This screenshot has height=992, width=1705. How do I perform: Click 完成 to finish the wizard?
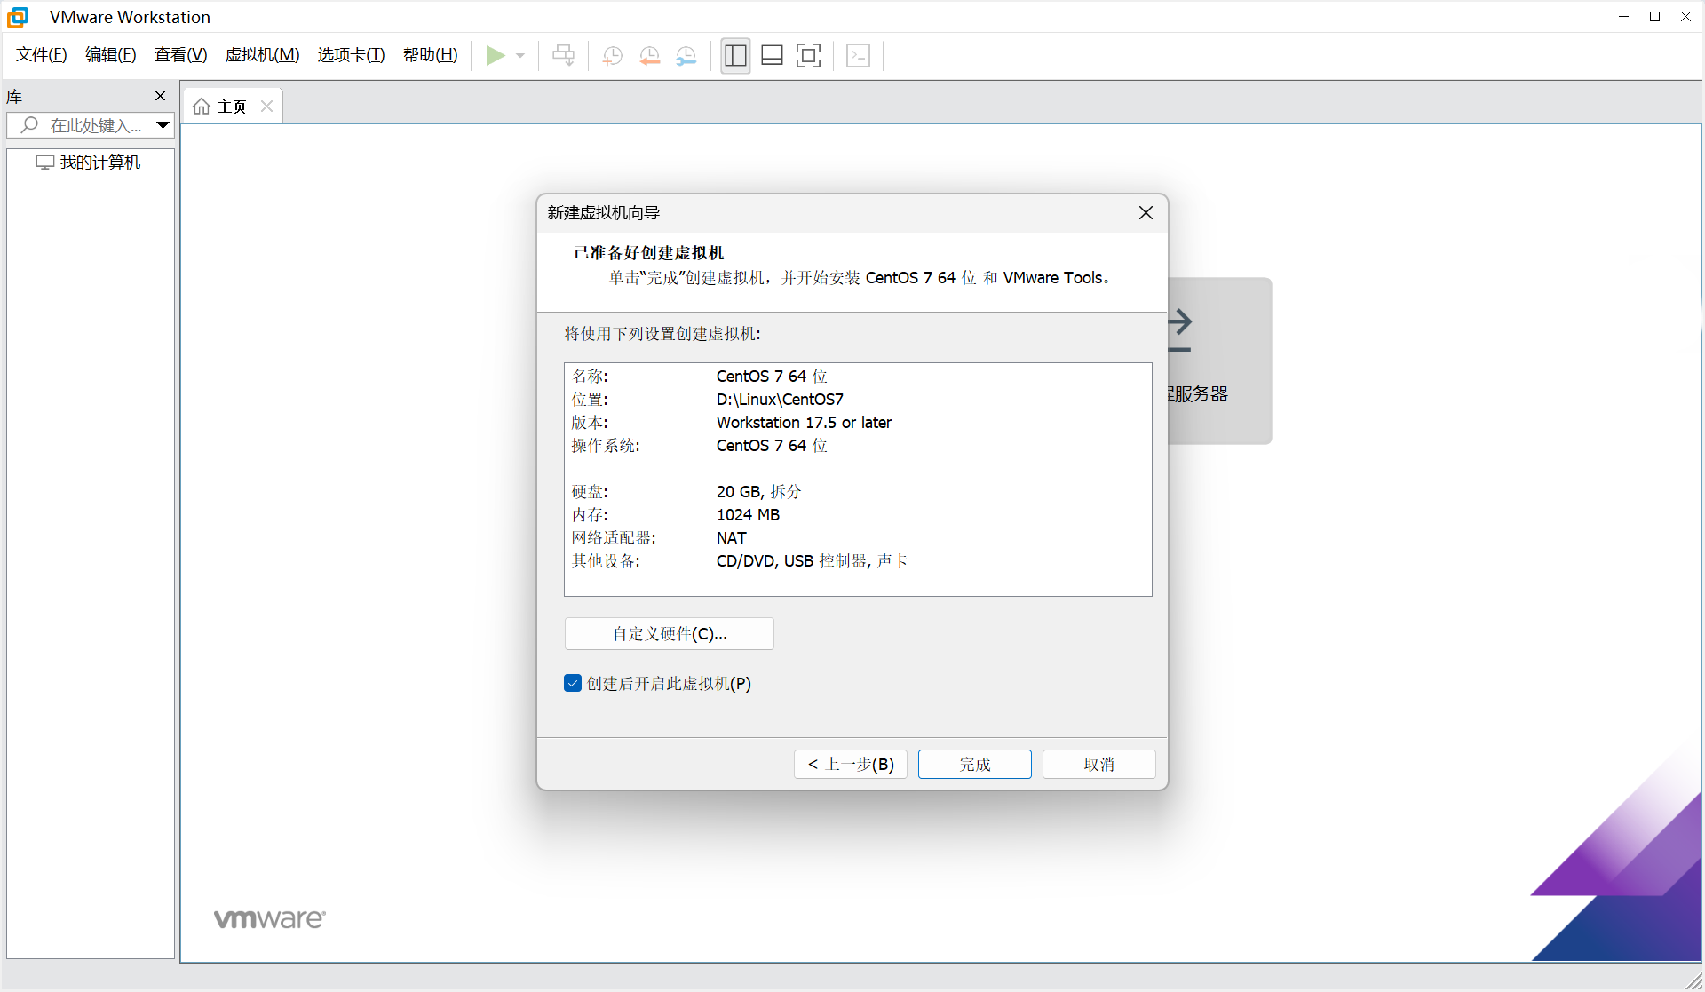coord(974,764)
